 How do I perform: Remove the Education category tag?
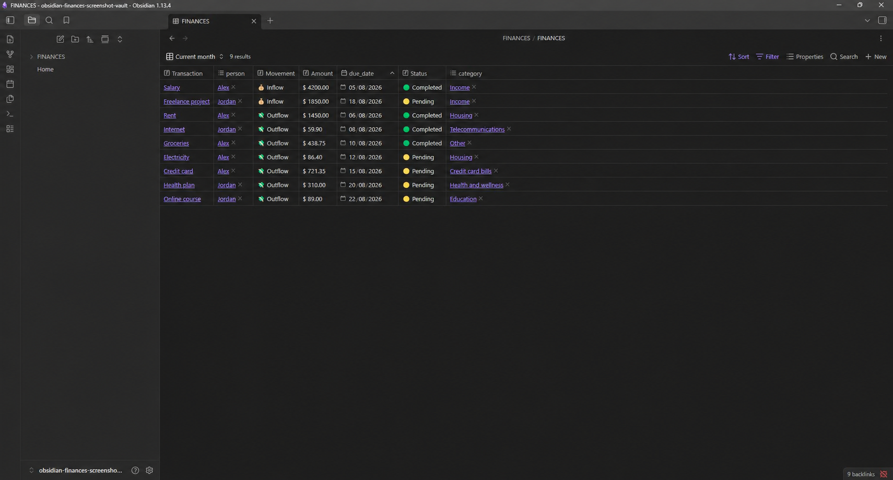tap(481, 198)
